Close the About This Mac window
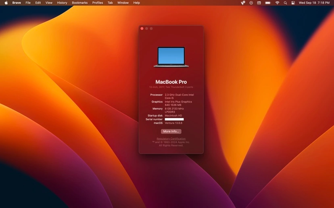The image size is (334, 208). 142,29
